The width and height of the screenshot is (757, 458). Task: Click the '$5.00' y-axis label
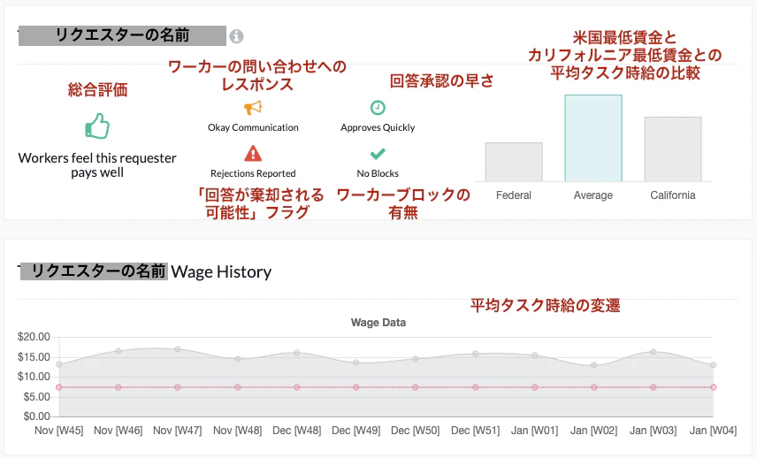(36, 397)
